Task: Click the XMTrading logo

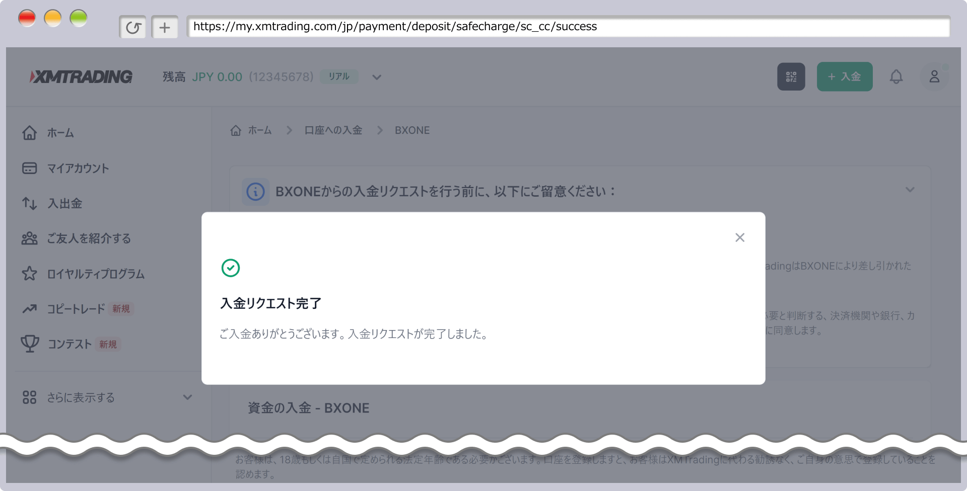Action: [x=82, y=77]
